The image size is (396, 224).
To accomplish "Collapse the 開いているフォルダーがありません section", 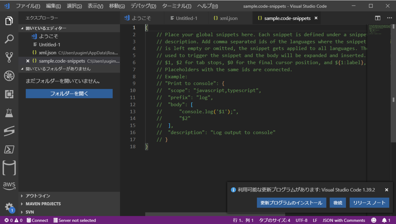I will coord(69,69).
